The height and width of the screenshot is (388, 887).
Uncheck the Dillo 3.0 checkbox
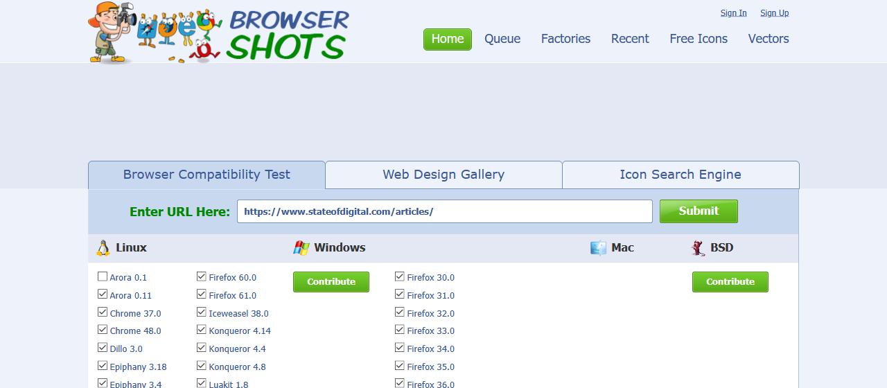[x=103, y=348]
